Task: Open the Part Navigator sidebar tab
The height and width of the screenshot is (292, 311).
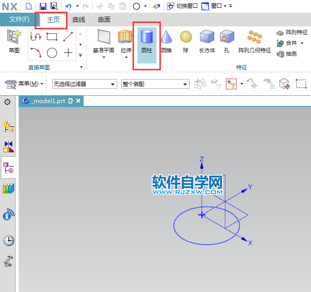Action: point(8,168)
